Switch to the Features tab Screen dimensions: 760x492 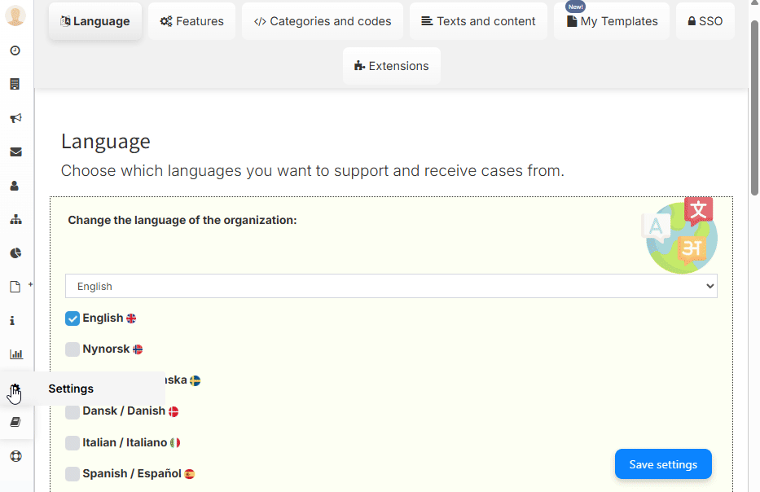pyautogui.click(x=191, y=21)
